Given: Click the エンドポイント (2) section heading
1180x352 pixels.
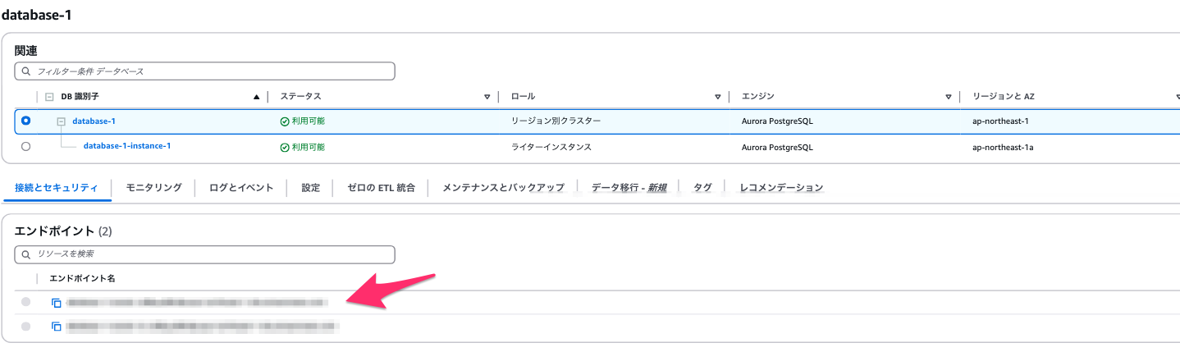Looking at the screenshot, I should click(x=63, y=231).
